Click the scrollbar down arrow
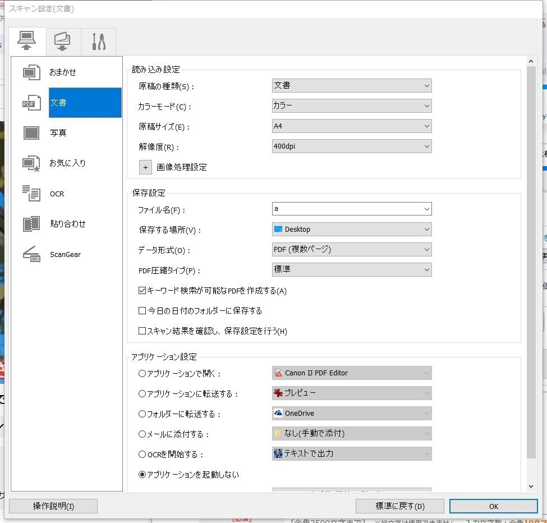This screenshot has width=547, height=523. [x=531, y=487]
